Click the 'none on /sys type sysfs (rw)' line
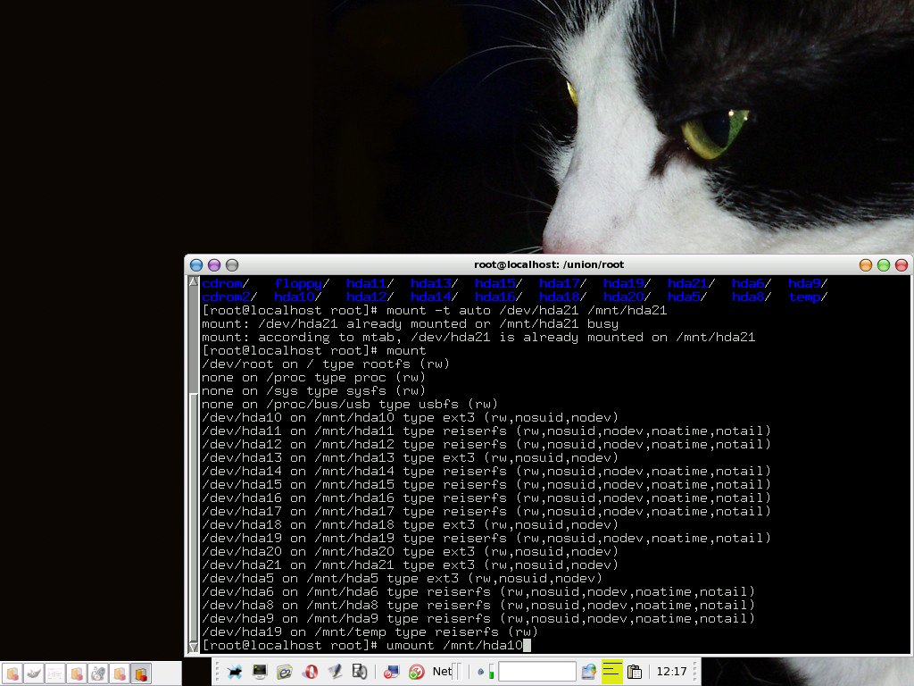 pyautogui.click(x=313, y=391)
